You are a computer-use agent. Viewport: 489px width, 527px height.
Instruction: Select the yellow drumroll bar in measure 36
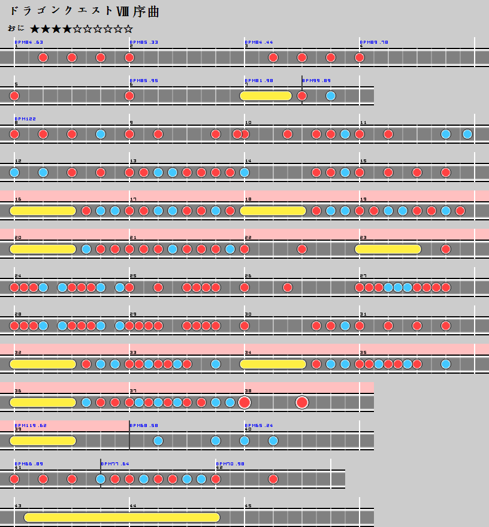pos(43,402)
